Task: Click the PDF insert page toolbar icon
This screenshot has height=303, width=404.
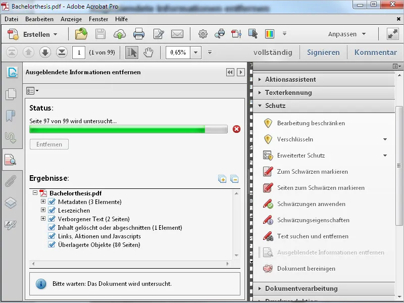Action: coord(236,34)
